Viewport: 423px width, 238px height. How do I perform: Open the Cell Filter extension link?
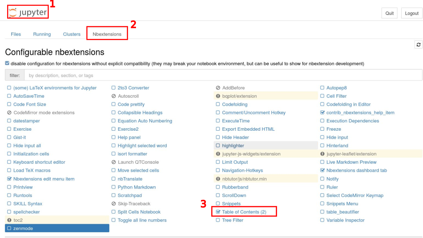(336, 96)
